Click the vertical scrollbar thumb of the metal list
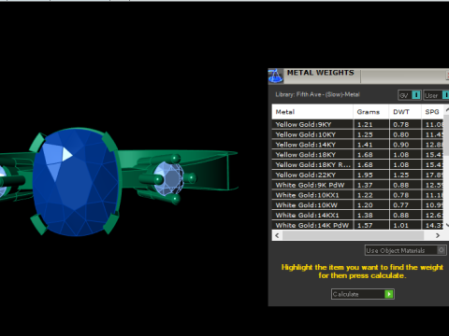Image resolution: width=449 pixels, height=336 pixels. tap(446, 134)
